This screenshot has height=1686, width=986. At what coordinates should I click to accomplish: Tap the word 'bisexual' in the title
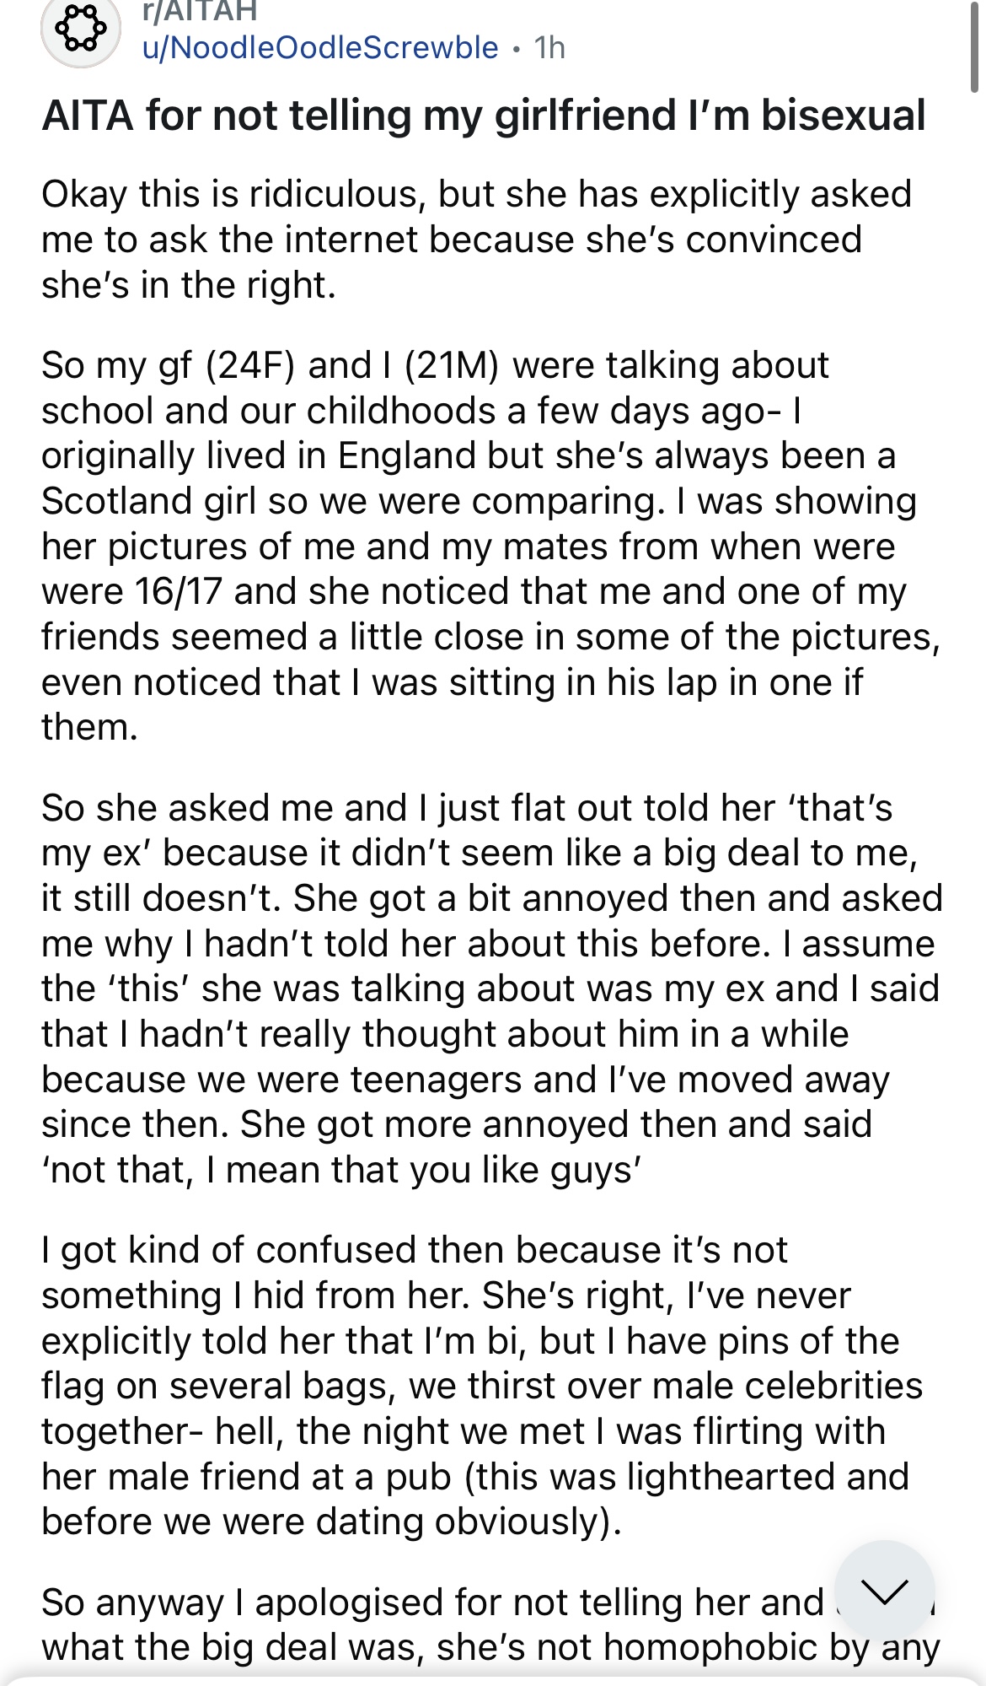pos(844,116)
